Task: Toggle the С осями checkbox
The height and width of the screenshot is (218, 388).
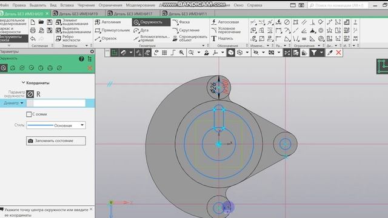Action: pyautogui.click(x=29, y=114)
